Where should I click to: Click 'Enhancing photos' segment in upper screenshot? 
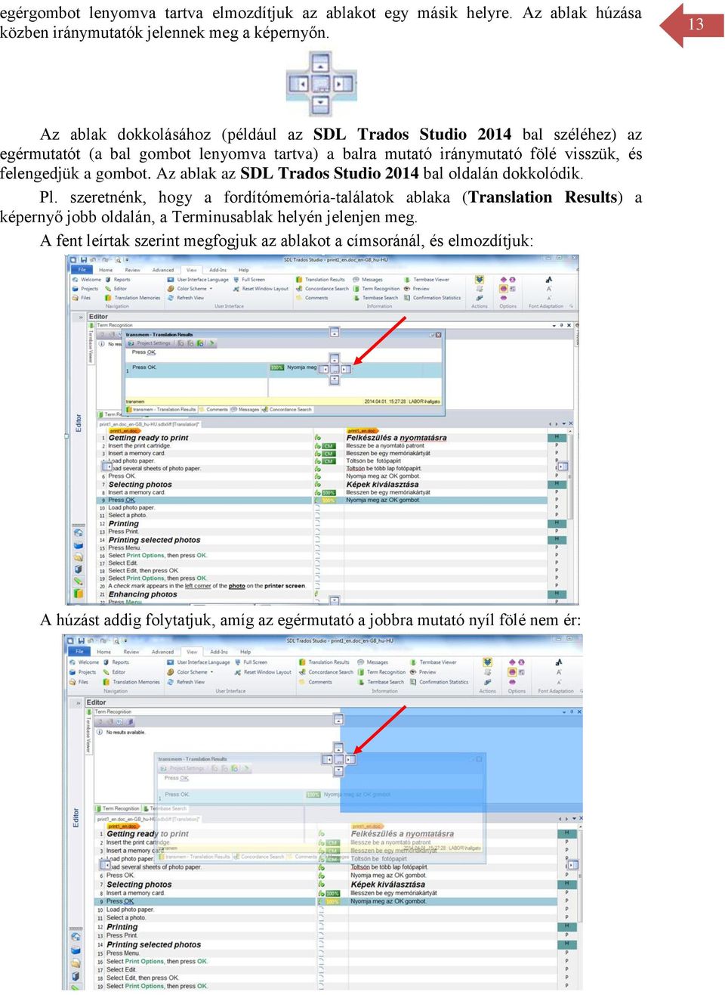coord(142,594)
